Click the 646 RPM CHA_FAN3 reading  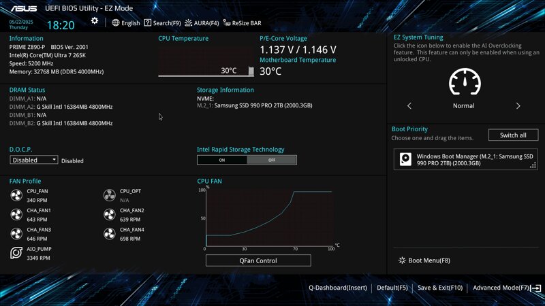click(x=37, y=239)
